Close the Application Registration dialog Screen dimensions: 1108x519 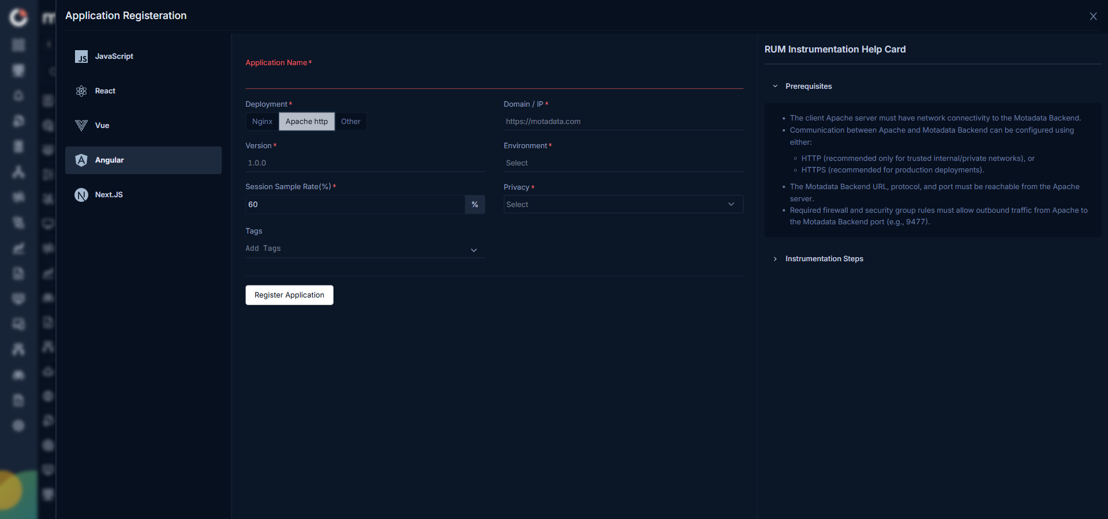coord(1093,16)
